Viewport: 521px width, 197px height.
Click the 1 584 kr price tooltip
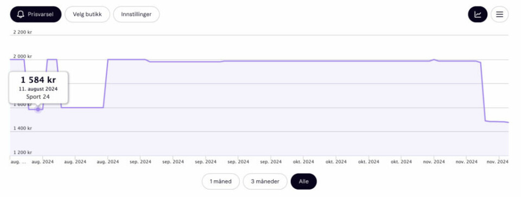(38, 80)
